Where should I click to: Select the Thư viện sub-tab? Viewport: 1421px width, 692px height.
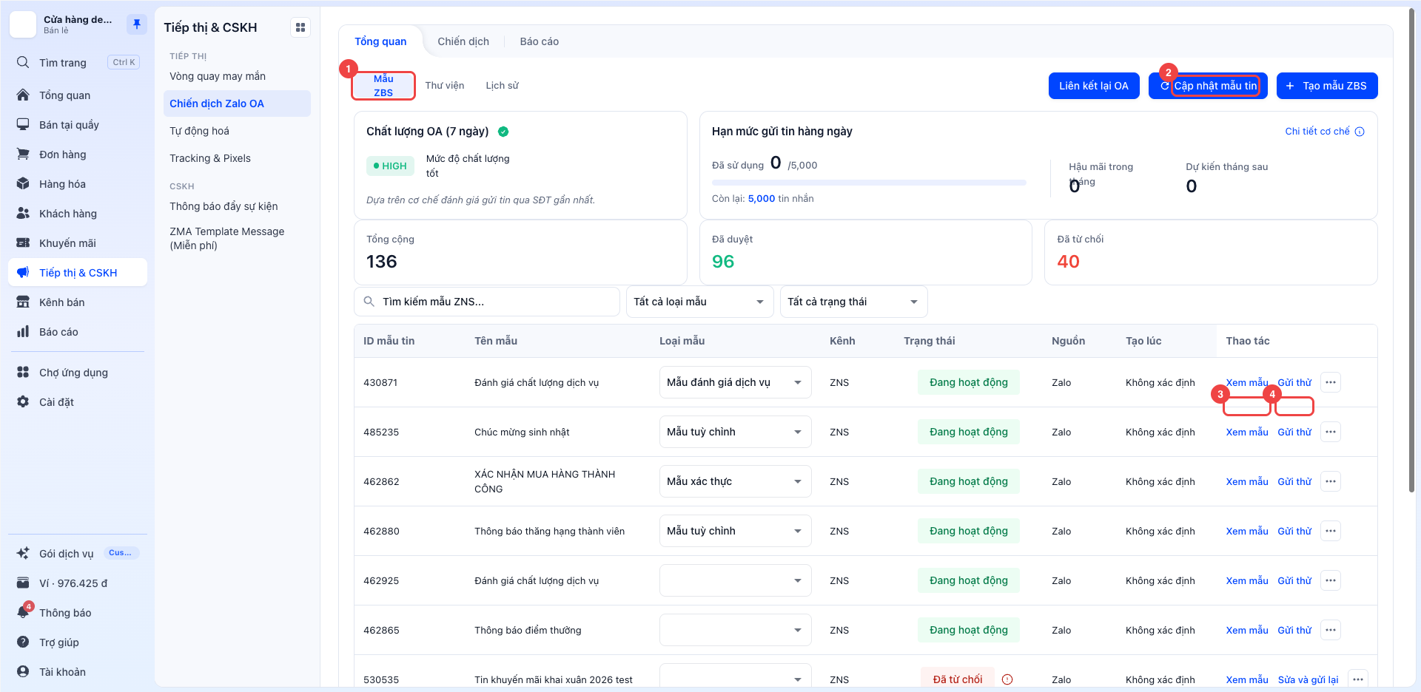[445, 86]
